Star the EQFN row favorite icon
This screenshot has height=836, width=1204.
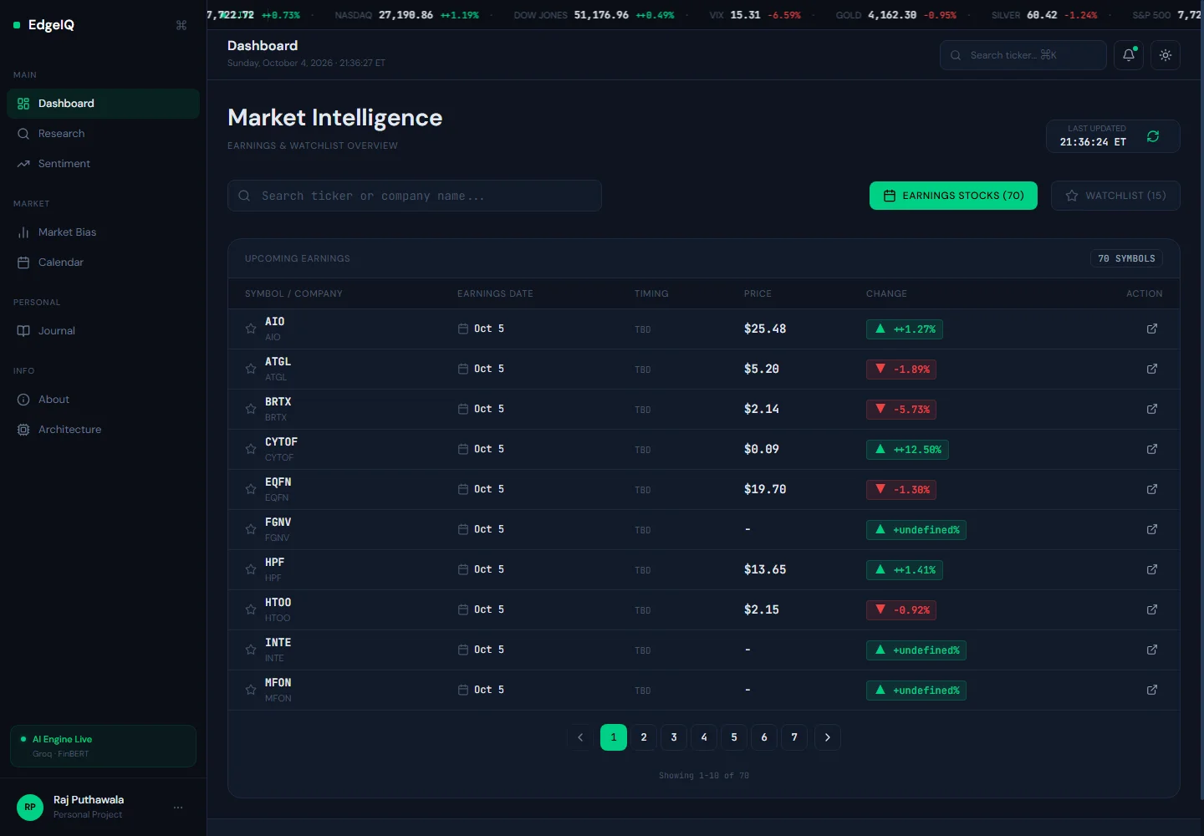coord(251,489)
